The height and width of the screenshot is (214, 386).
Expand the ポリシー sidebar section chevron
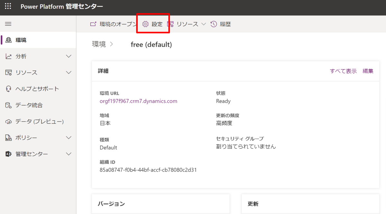pyautogui.click(x=69, y=138)
